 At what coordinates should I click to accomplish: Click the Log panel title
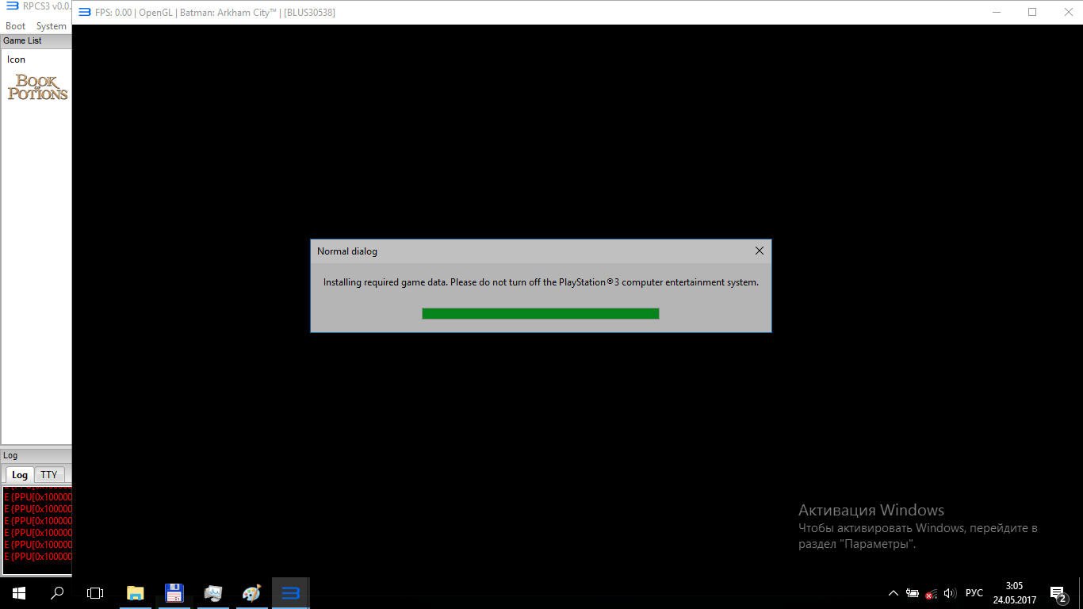(x=10, y=455)
